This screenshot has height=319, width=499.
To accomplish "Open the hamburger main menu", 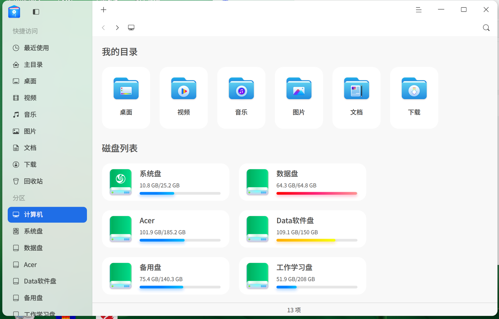I will pos(418,10).
